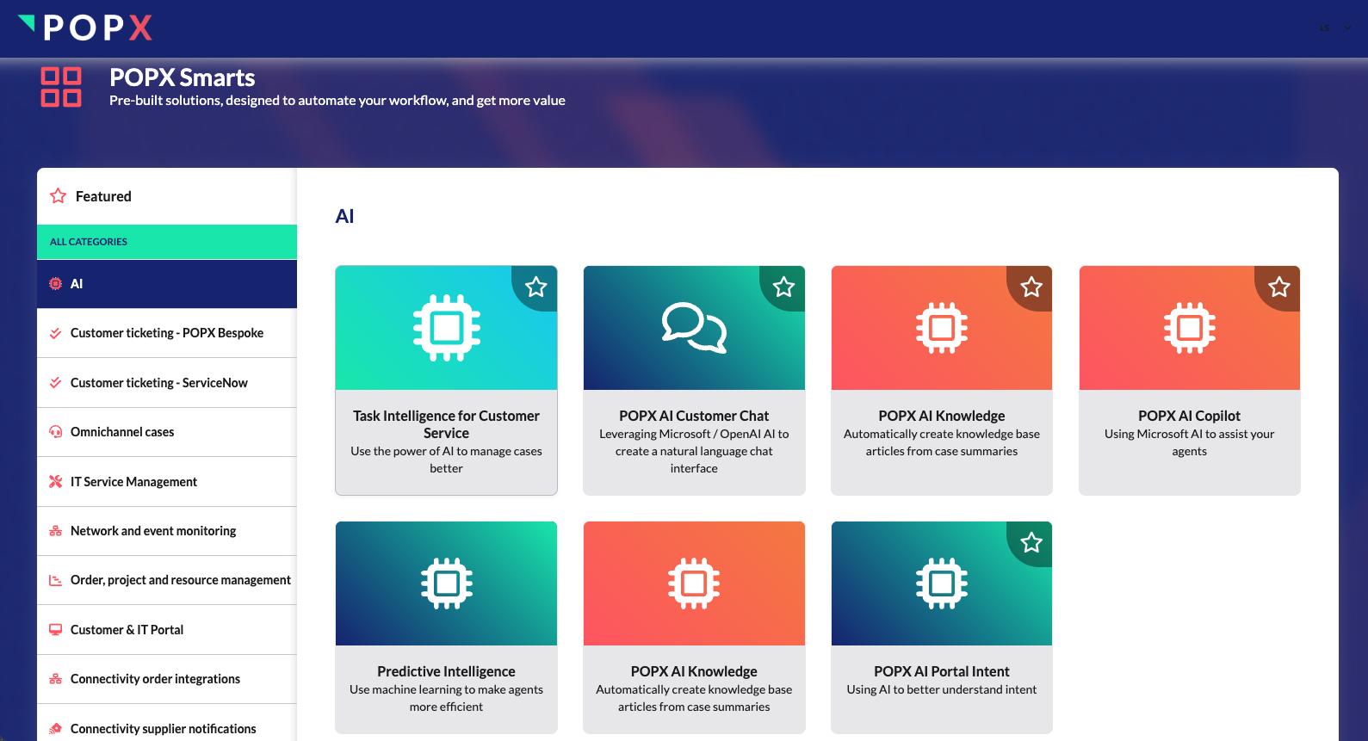
Task: Click the POPX logo in header
Action: pyautogui.click(x=86, y=28)
